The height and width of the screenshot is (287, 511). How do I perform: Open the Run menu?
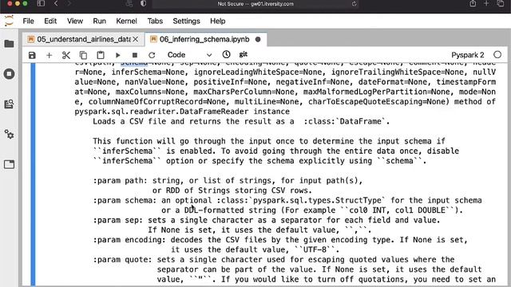coord(99,22)
